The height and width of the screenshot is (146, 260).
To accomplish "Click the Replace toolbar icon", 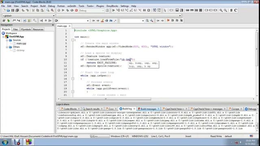I will [x=52, y=11].
